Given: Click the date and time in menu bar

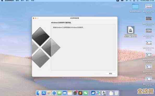Looking at the screenshot, I should point(147,1).
